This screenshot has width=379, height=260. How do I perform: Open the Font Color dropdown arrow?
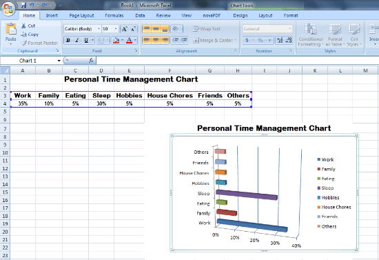click(x=135, y=40)
